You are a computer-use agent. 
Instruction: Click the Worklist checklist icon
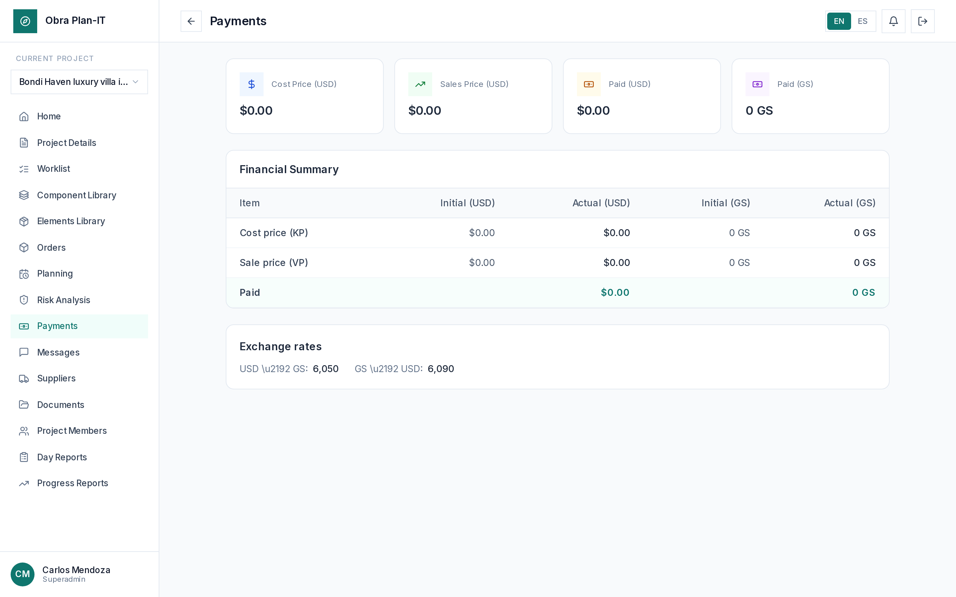click(x=24, y=169)
